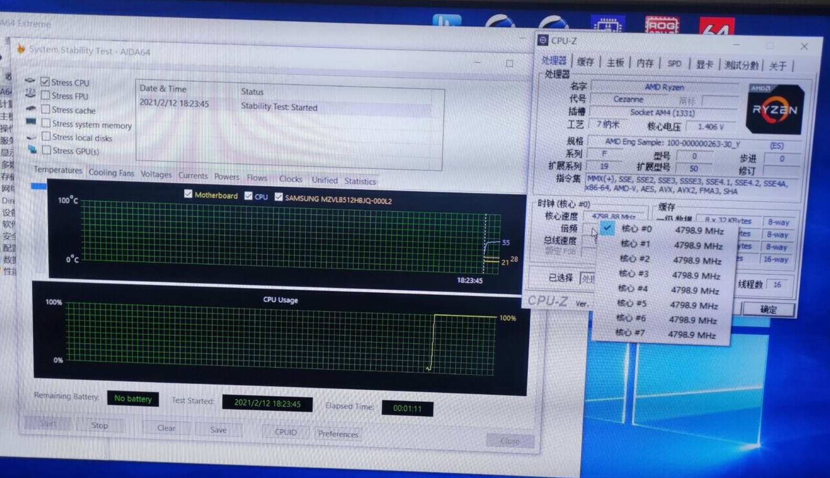The image size is (830, 478).
Task: Click the Clear button
Action: (x=166, y=428)
